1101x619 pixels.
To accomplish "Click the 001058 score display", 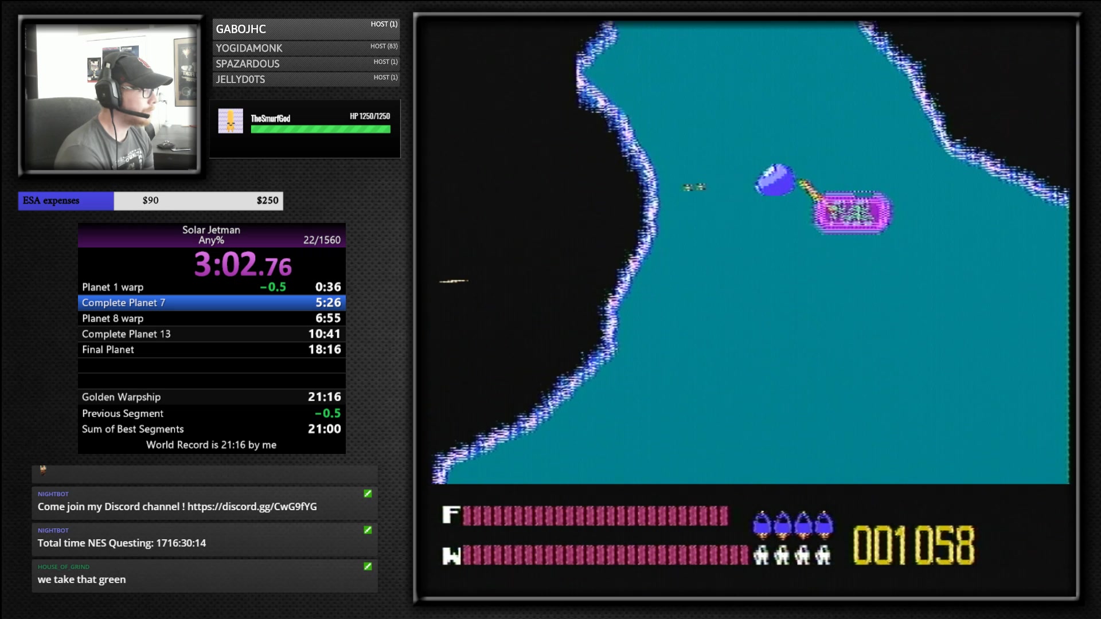I will pyautogui.click(x=913, y=546).
